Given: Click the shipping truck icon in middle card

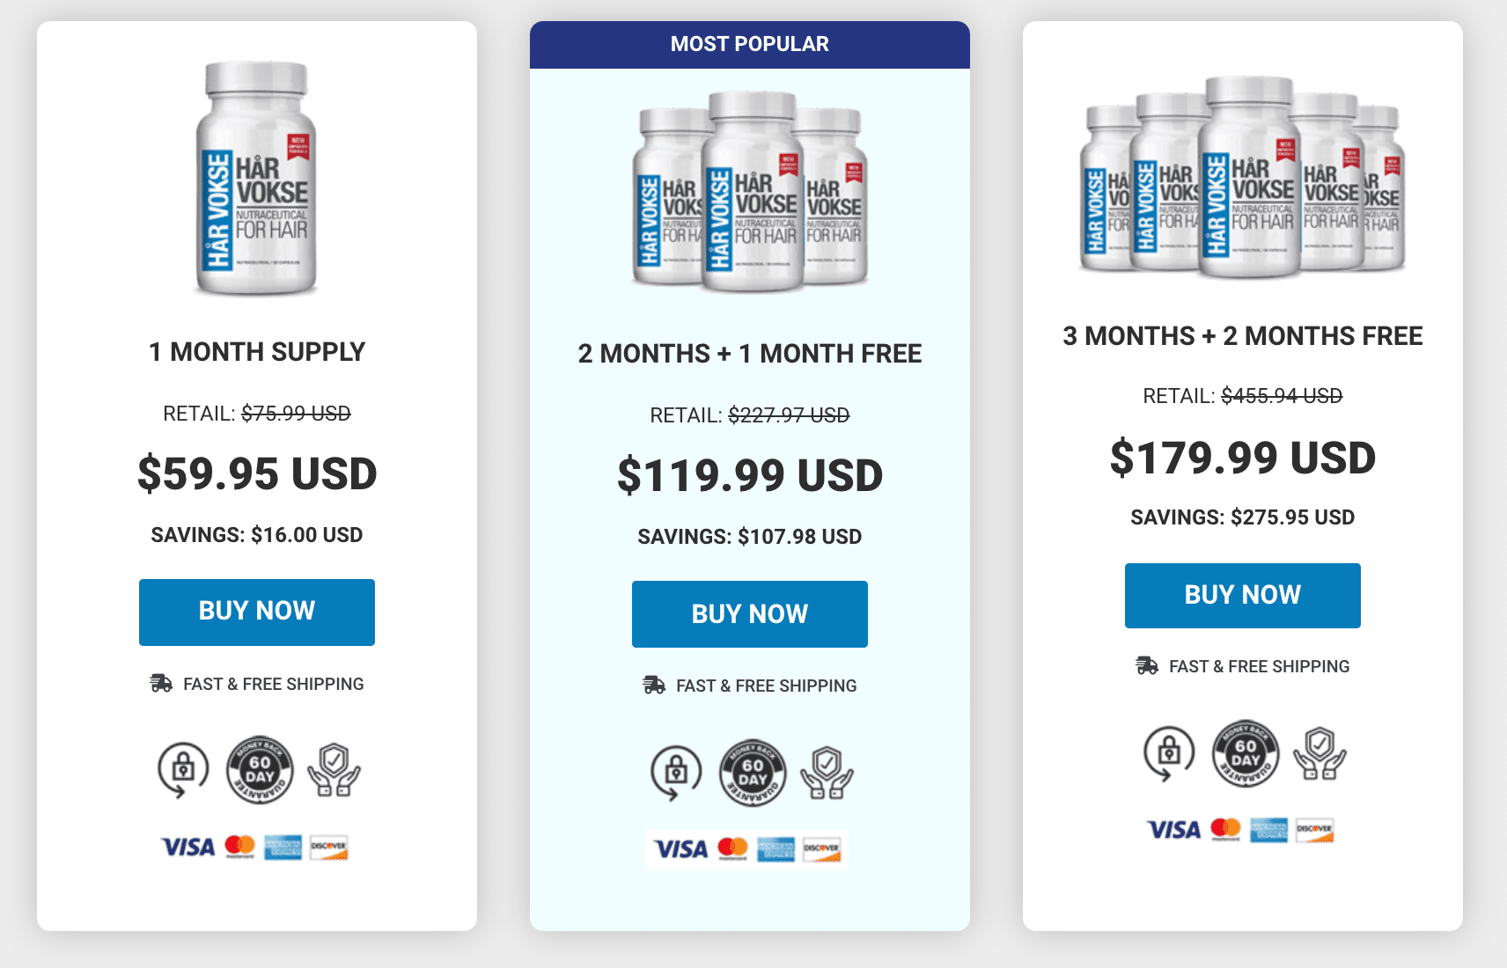Looking at the screenshot, I should pos(654,686).
